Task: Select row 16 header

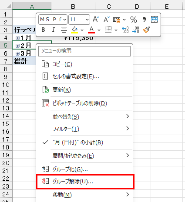Action: pos(6,132)
